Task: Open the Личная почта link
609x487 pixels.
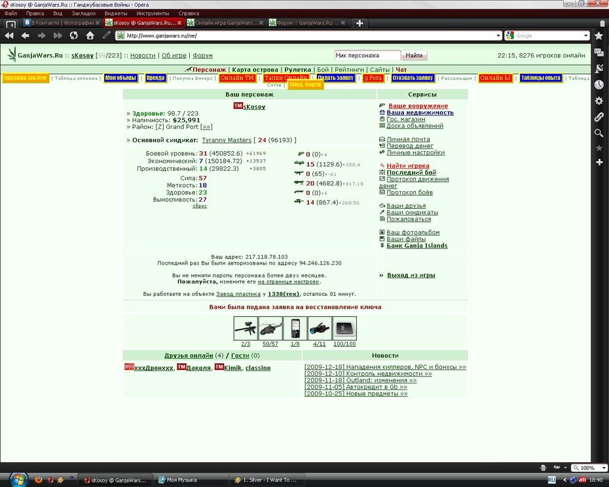Action: coord(408,139)
